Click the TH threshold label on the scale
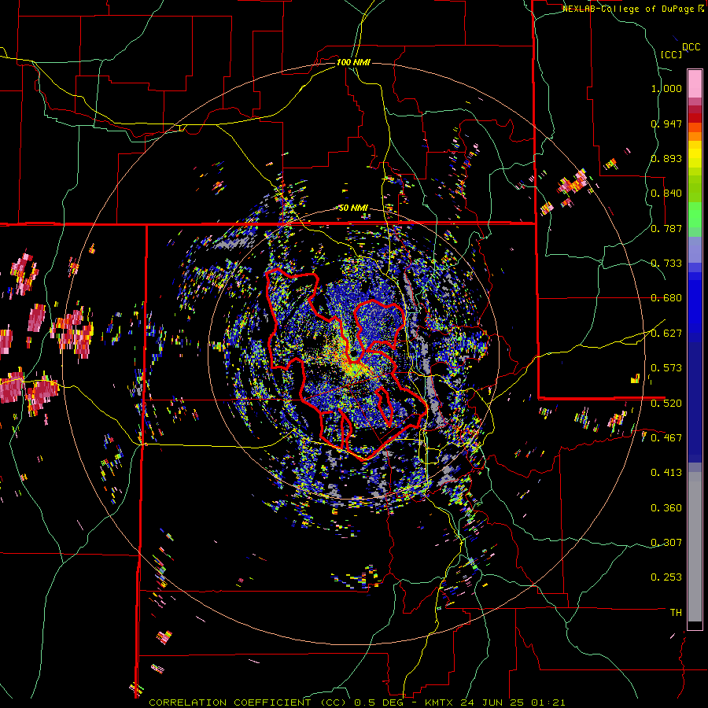Viewport: 708px width, 708px height. click(676, 613)
